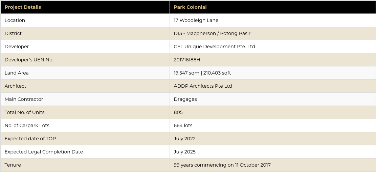Click the Expected date of TOP label
Screen dimensions: 377x172
click(x=30, y=139)
